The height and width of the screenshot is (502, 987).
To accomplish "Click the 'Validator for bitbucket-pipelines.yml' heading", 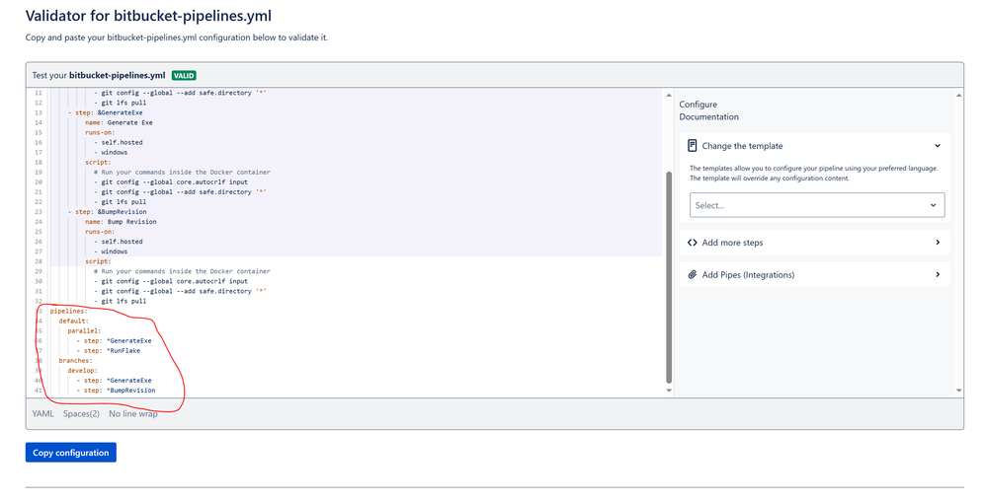I will [148, 16].
